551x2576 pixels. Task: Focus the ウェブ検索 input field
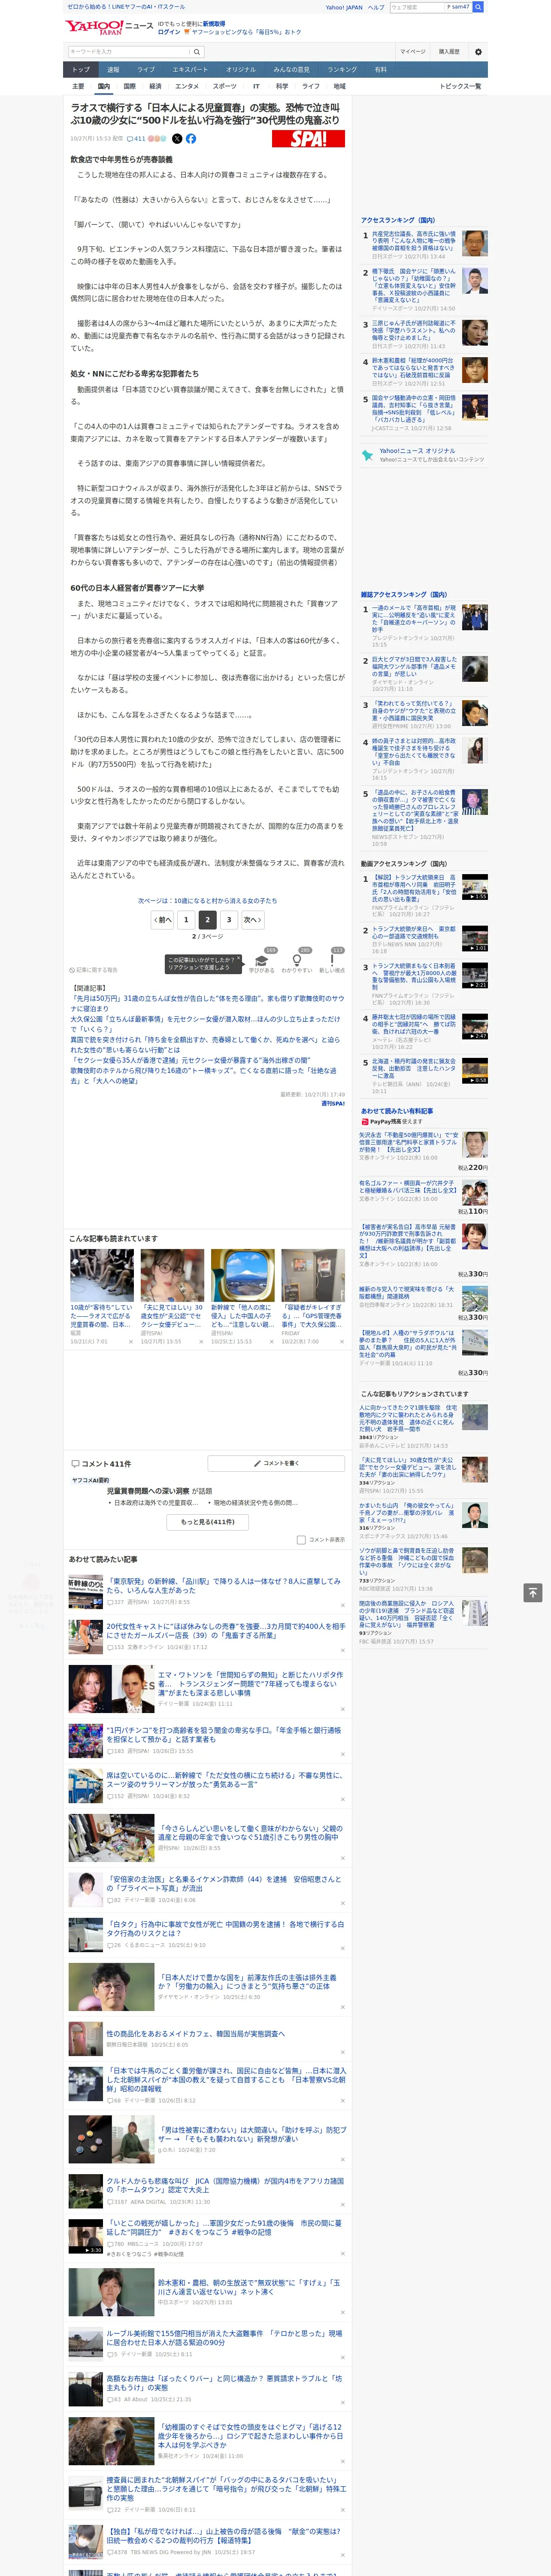(417, 7)
